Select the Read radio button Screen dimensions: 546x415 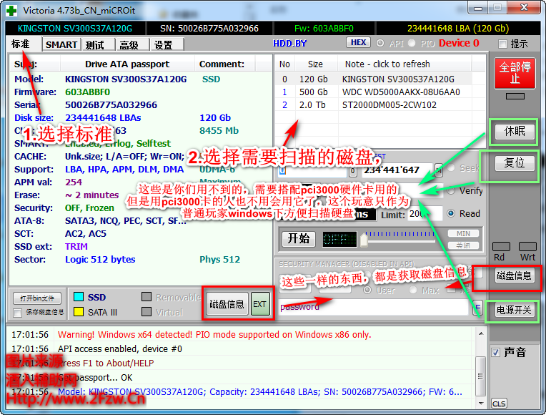coord(451,213)
